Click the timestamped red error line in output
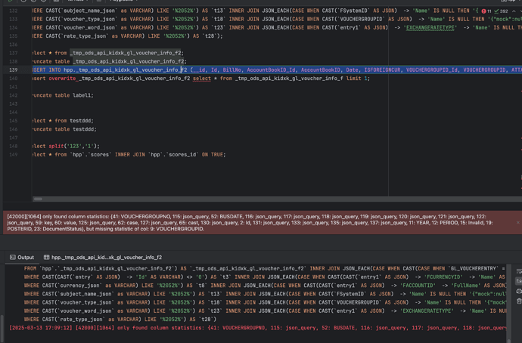The width and height of the screenshot is (522, 343). point(258,328)
